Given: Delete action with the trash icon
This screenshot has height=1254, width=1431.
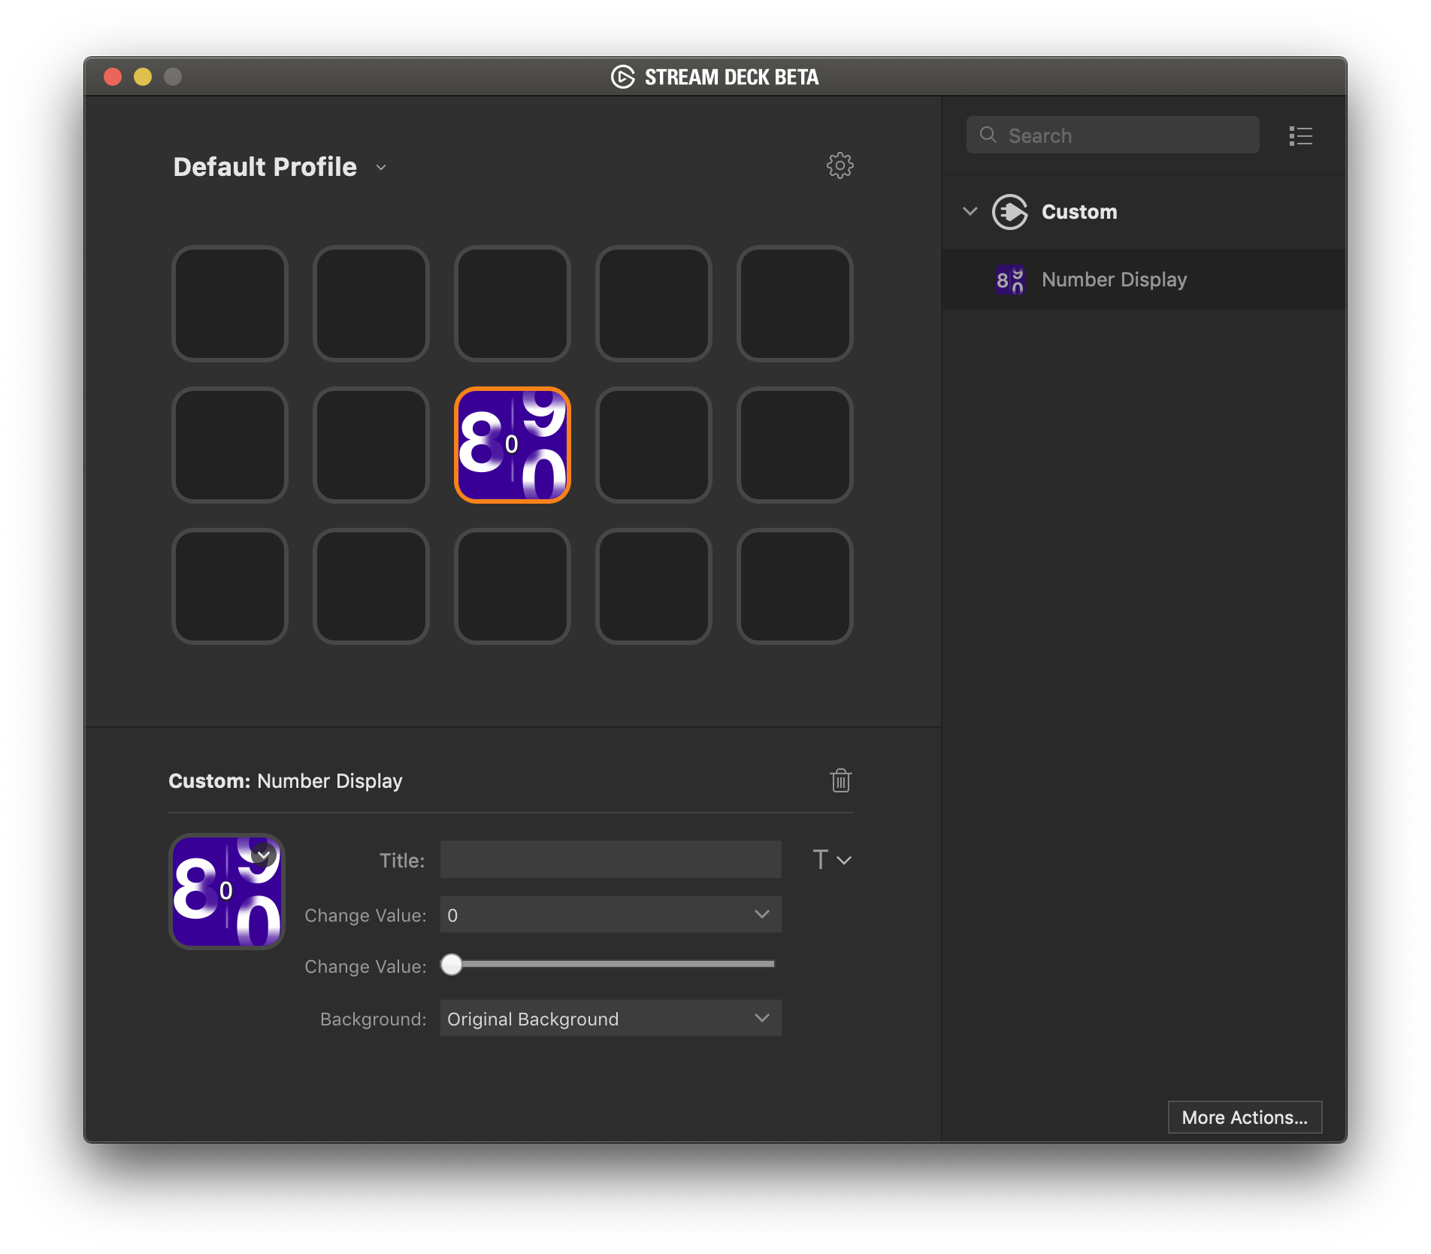Looking at the screenshot, I should click(x=840, y=780).
